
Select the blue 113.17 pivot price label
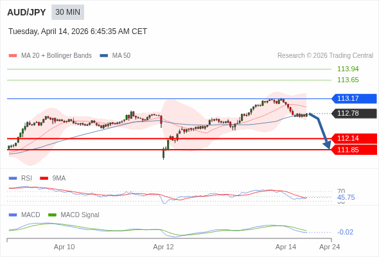[354, 99]
